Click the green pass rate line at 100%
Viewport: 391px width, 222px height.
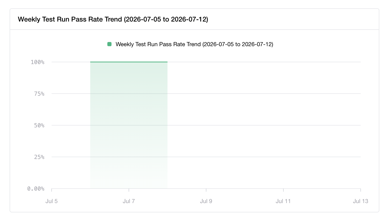pyautogui.click(x=129, y=62)
